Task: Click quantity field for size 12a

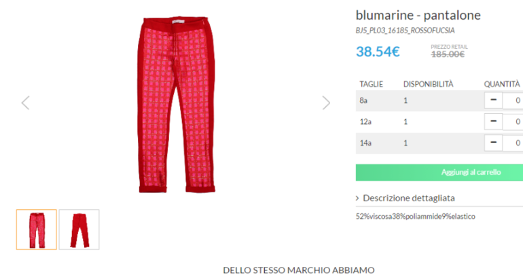Action: click(513, 122)
